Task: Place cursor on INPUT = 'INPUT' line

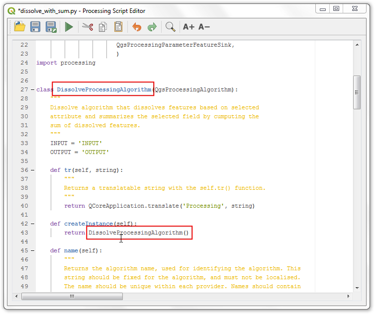Action: [76, 143]
